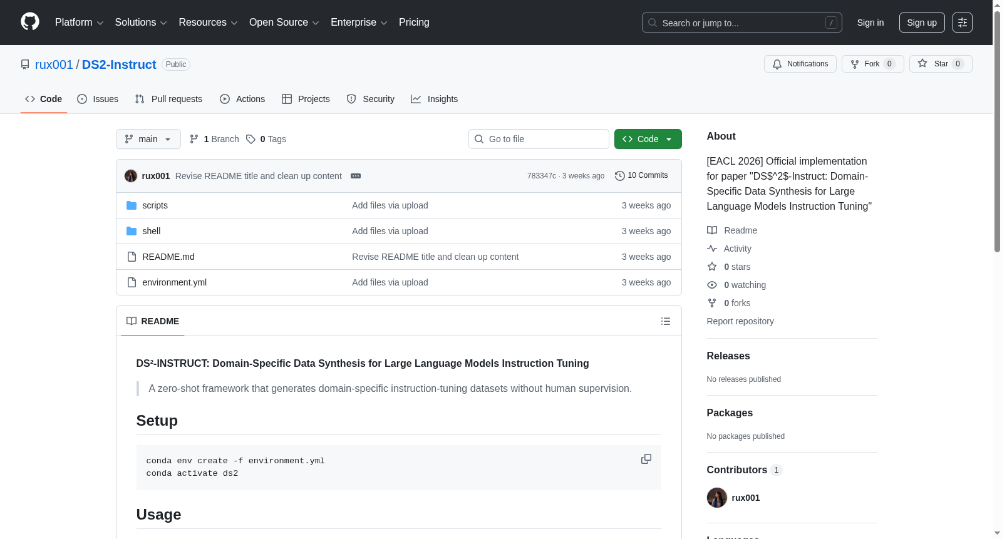This screenshot has width=1002, height=539.
Task: Click the Pricing link
Action: click(414, 23)
